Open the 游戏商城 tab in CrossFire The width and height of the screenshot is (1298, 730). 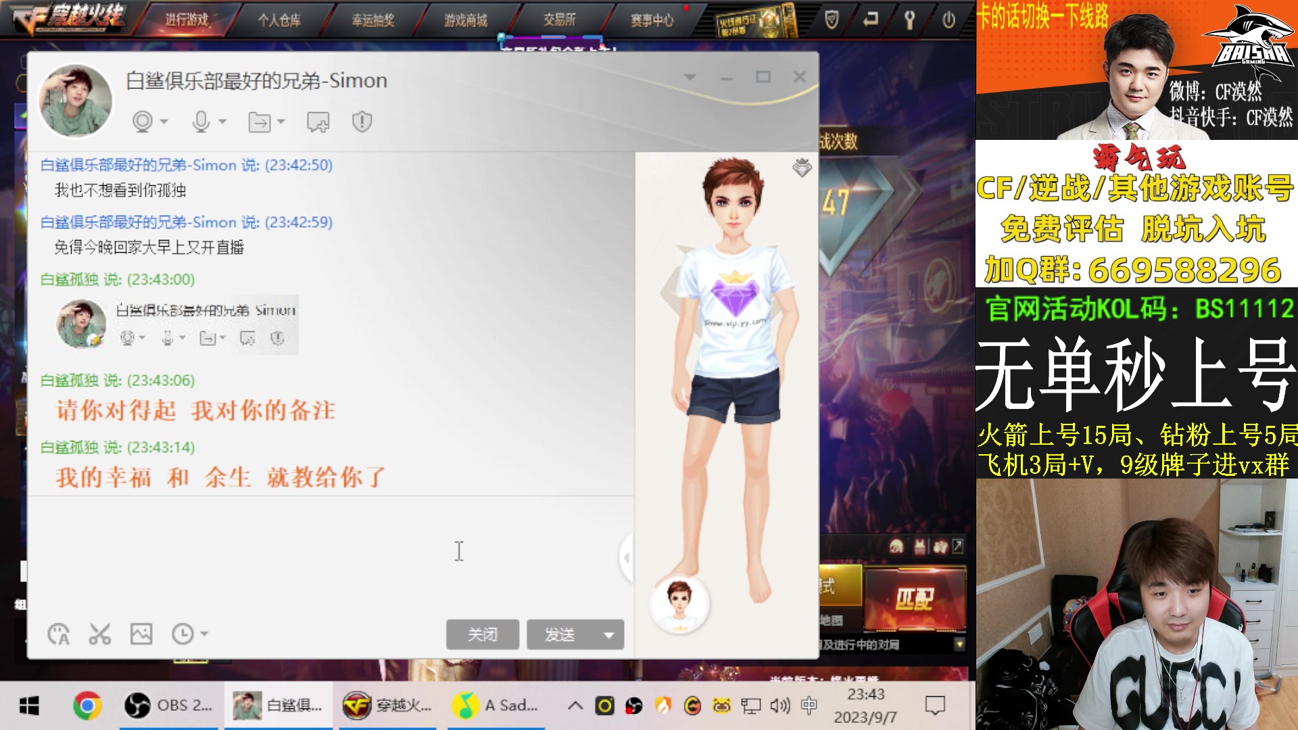[466, 20]
